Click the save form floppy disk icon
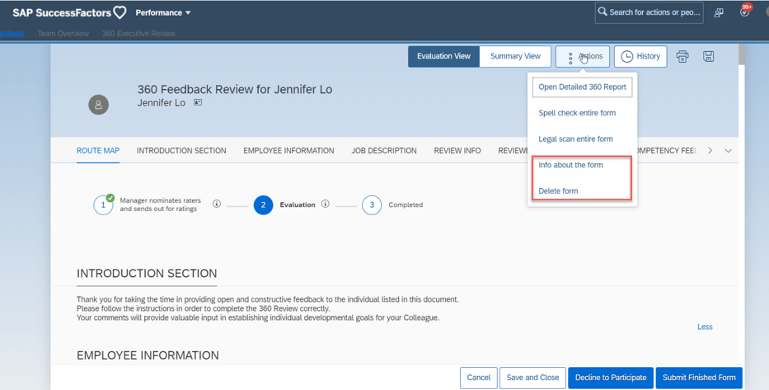This screenshot has height=390, width=769. pos(708,57)
